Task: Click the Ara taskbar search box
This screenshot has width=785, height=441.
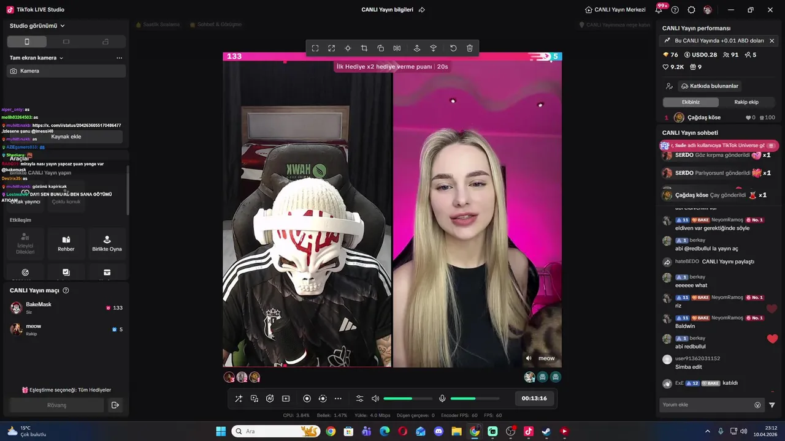Action: pos(275,431)
